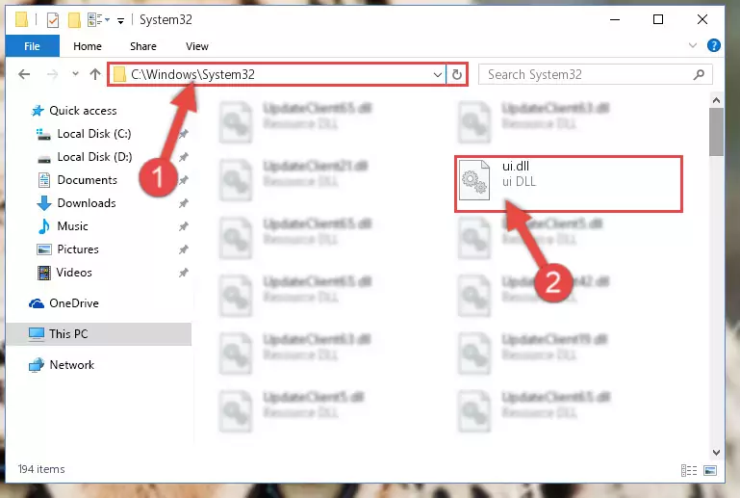Click the Properties checkmark icon in title bar
This screenshot has height=498, width=740.
click(x=53, y=20)
